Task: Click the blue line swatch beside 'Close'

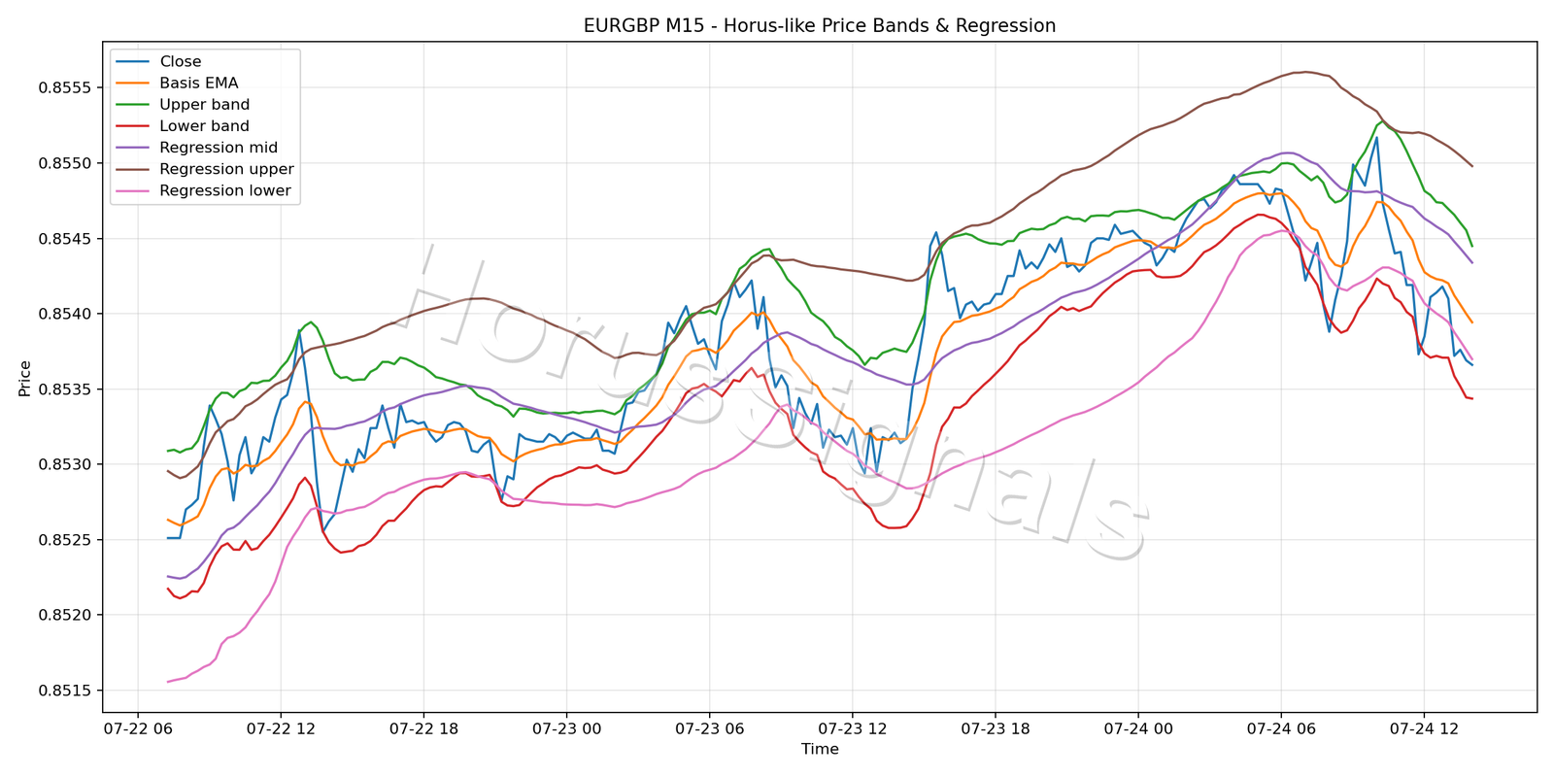Action: click(133, 62)
